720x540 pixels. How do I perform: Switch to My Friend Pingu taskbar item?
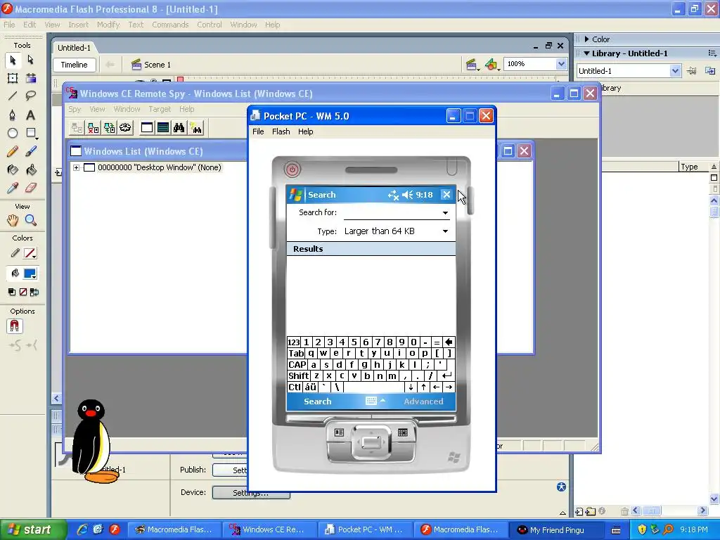click(x=557, y=529)
